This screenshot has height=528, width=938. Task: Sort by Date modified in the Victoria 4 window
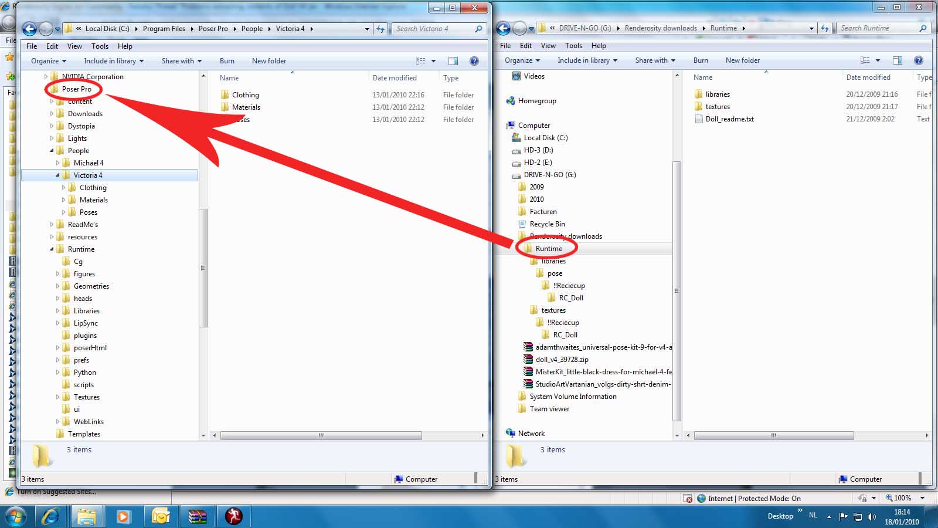click(395, 78)
